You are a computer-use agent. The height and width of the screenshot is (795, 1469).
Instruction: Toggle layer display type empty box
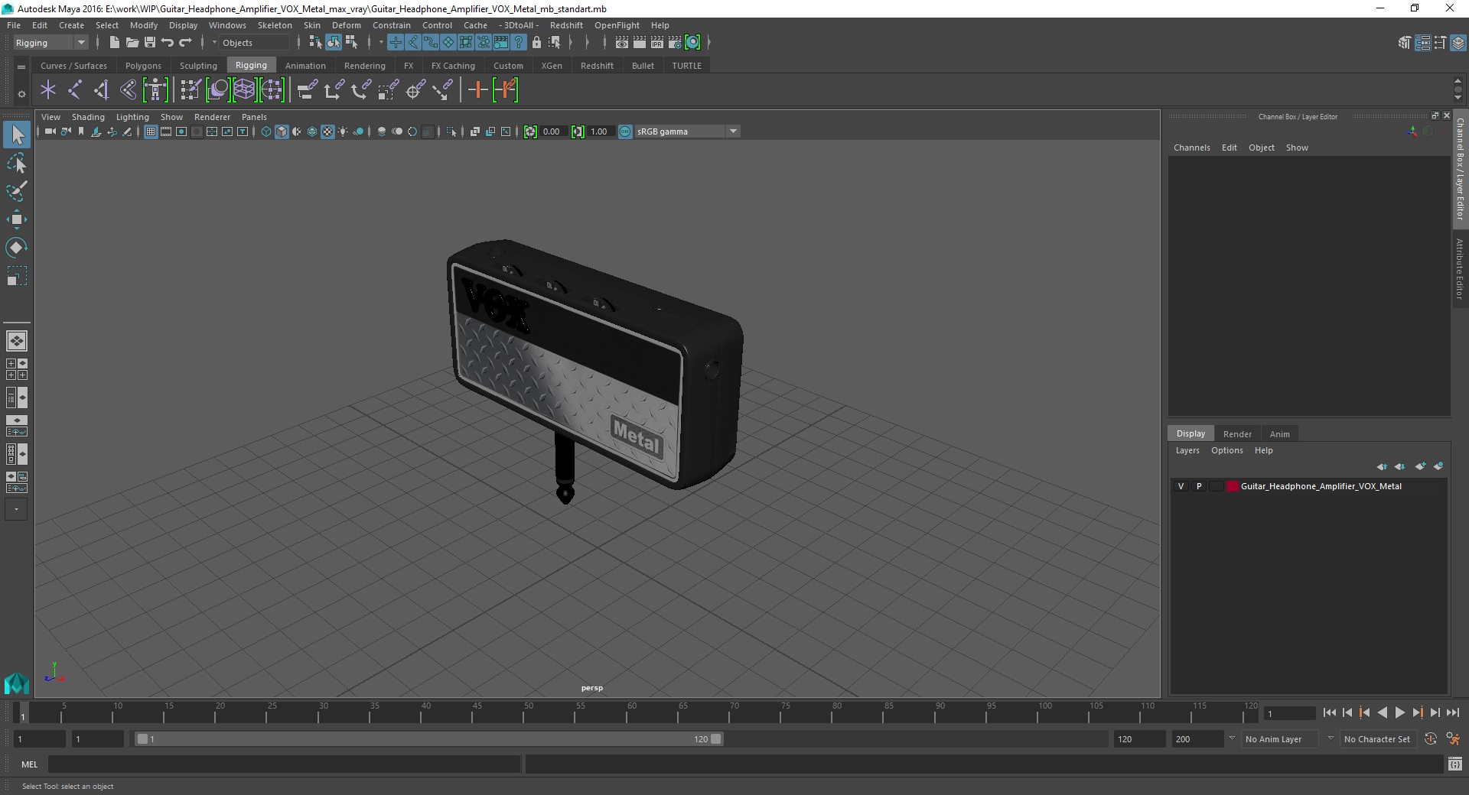(x=1216, y=486)
